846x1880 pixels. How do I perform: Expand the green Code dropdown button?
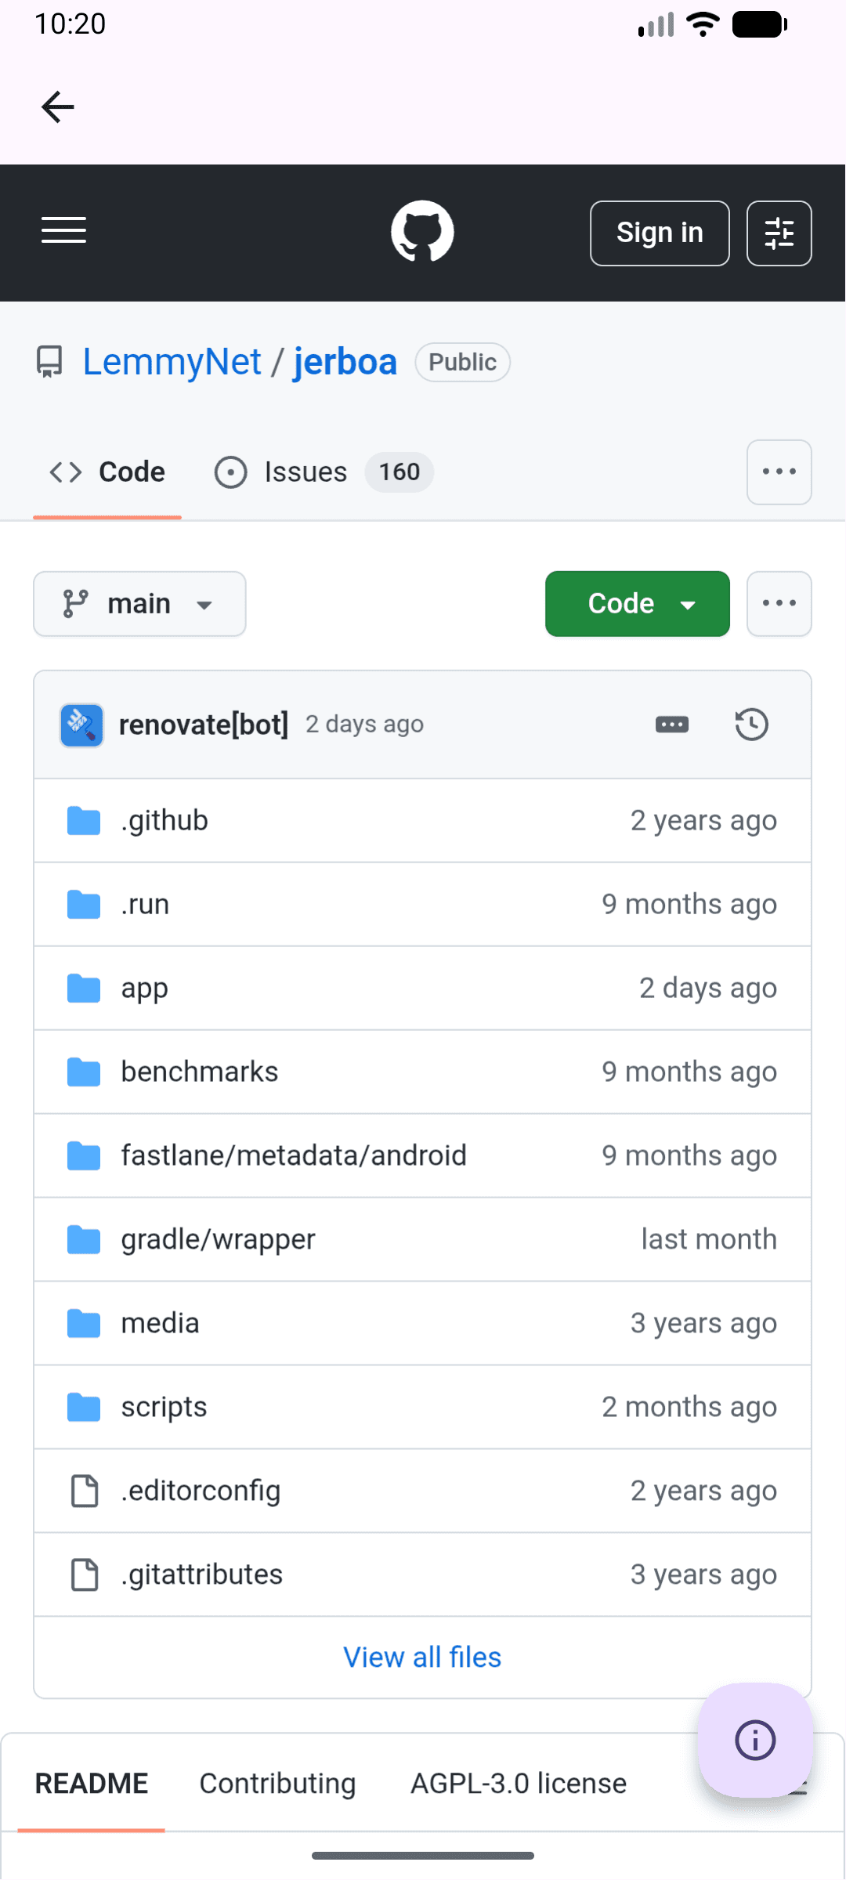pos(638,604)
